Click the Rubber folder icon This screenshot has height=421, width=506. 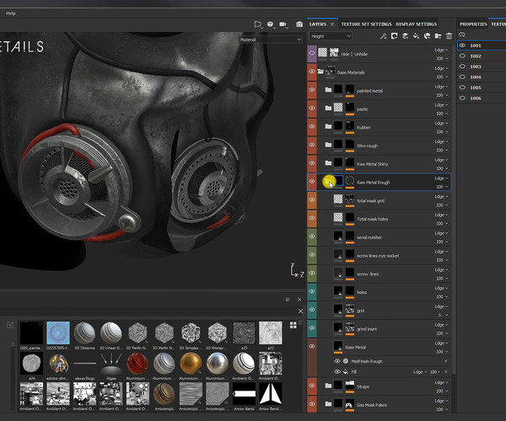coord(328,126)
